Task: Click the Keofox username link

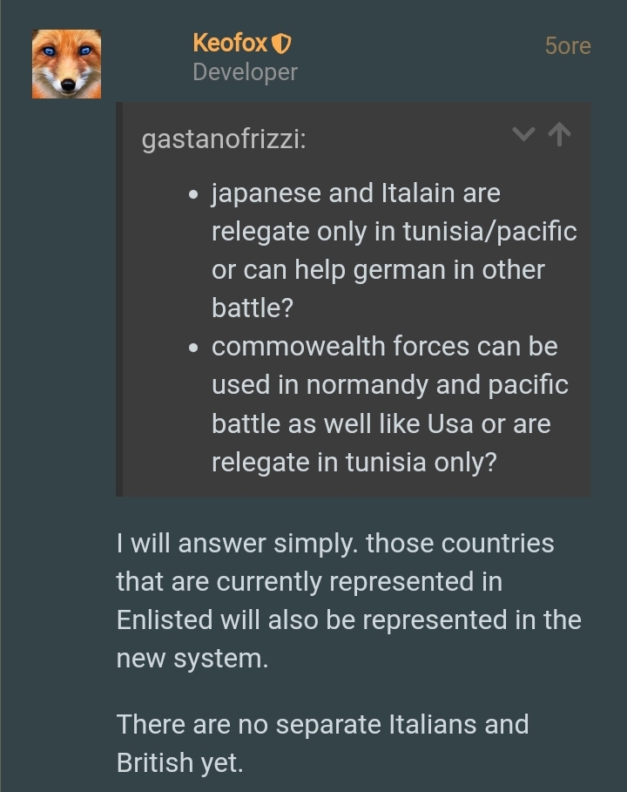Action: coord(230,42)
